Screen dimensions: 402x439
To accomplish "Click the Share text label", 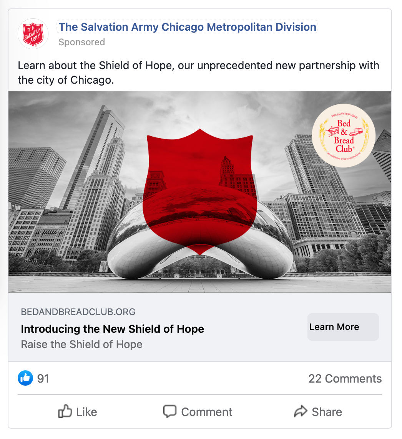I will (327, 412).
